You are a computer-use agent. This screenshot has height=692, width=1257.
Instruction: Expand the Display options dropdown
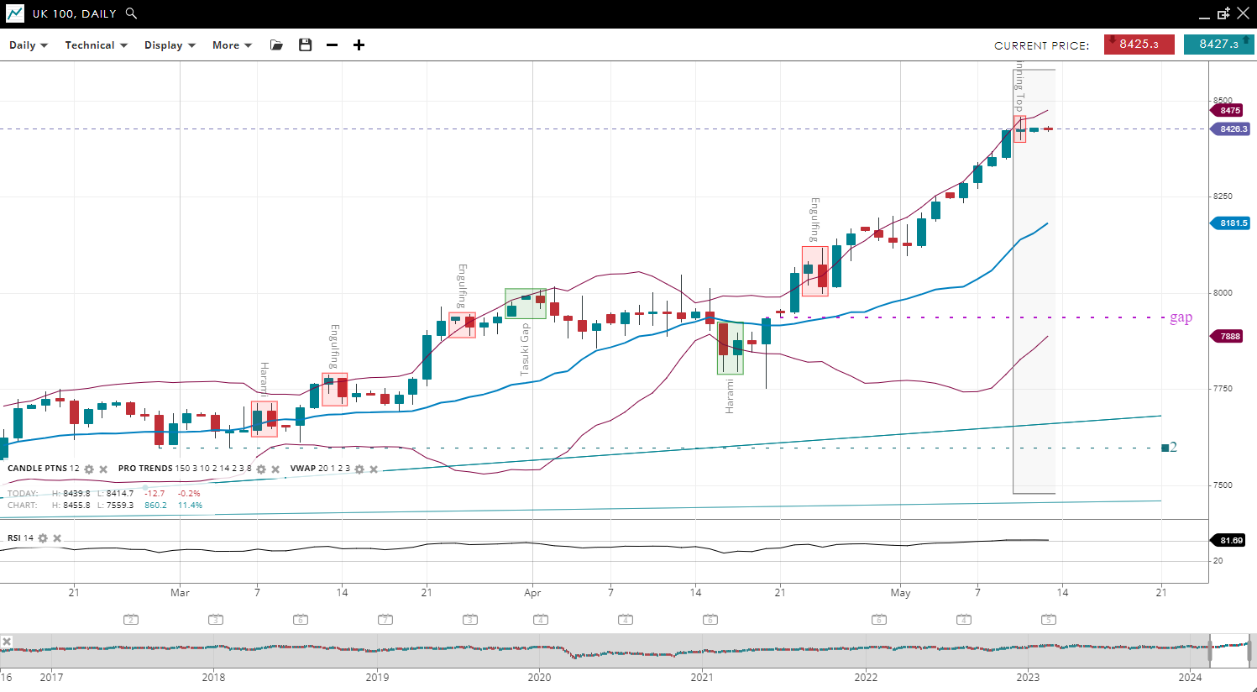(x=170, y=45)
